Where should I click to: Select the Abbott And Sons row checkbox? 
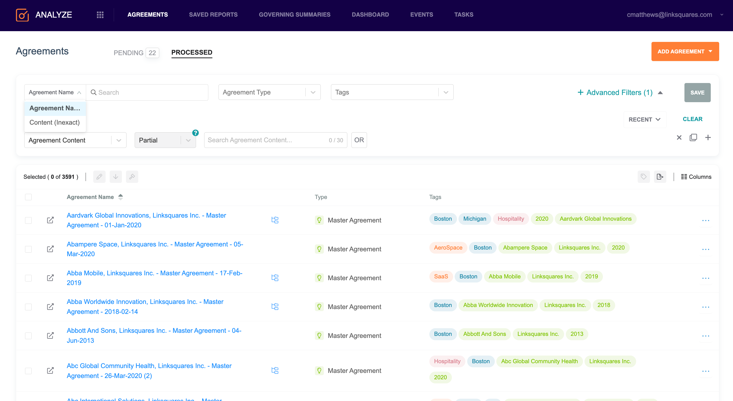coord(28,336)
